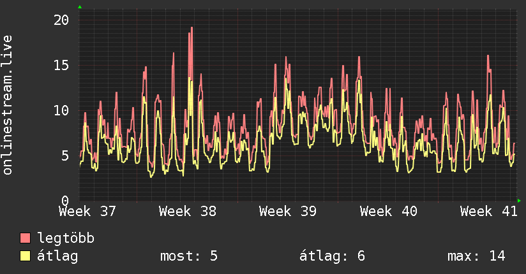Image resolution: width=526 pixels, height=274 pixels.
Task: Click the highest pink peak in Week 38
Action: (192, 28)
